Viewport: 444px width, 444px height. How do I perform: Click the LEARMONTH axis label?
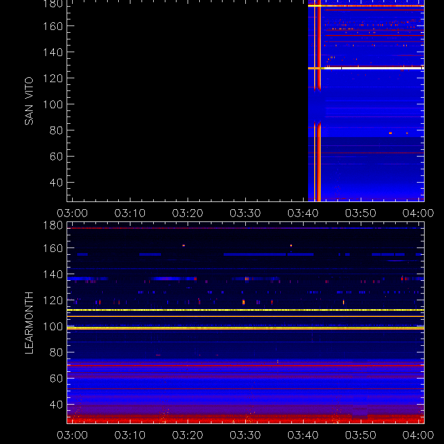29,323
